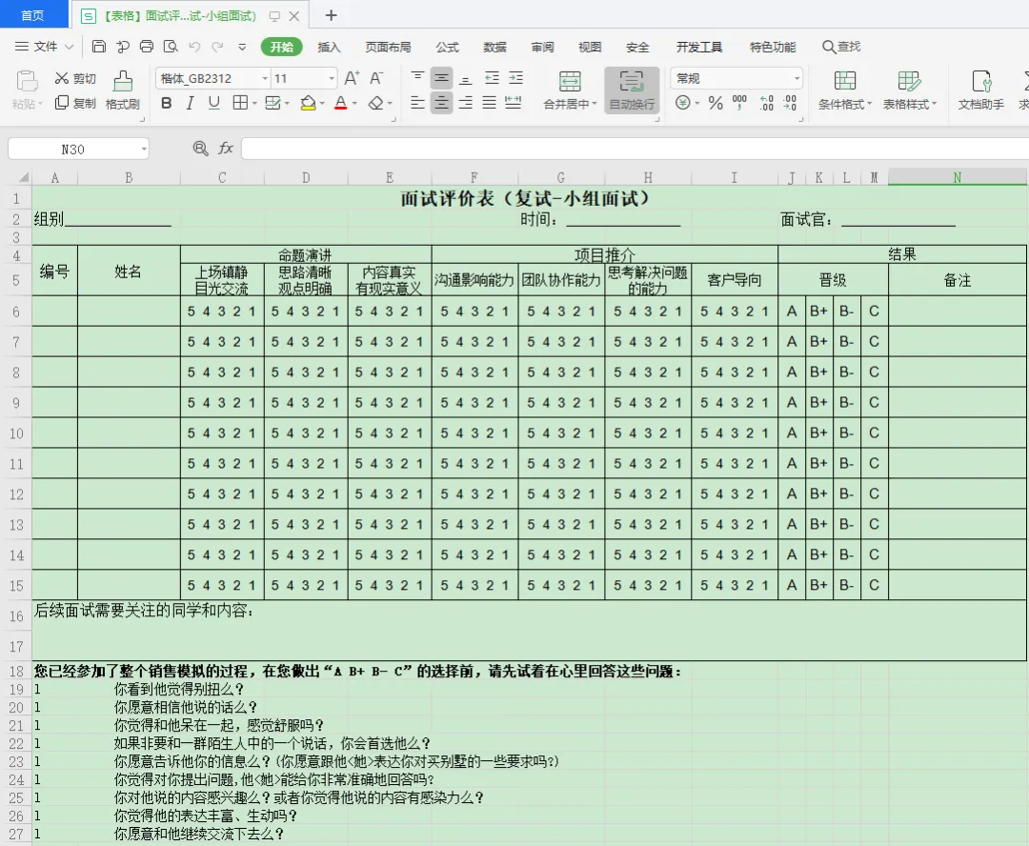Image resolution: width=1029 pixels, height=846 pixels.
Task: Open the 文件 menu
Action: click(x=44, y=47)
